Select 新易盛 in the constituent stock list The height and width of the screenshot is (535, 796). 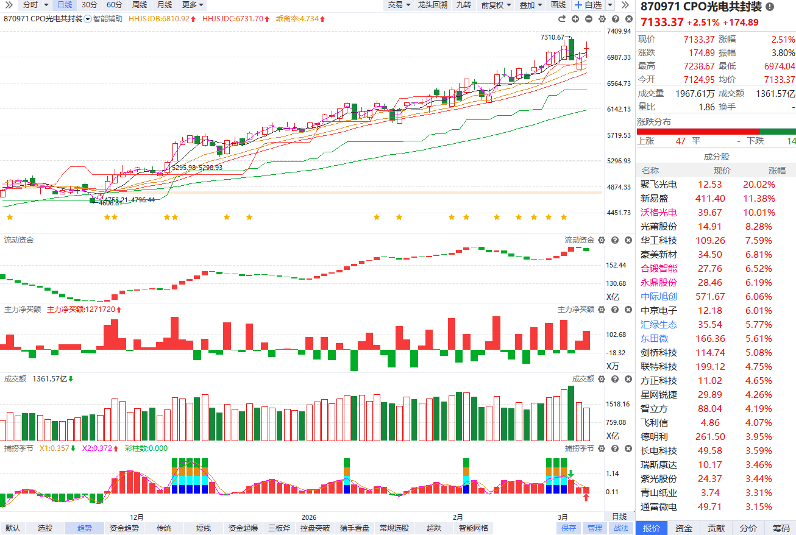pyautogui.click(x=716, y=199)
